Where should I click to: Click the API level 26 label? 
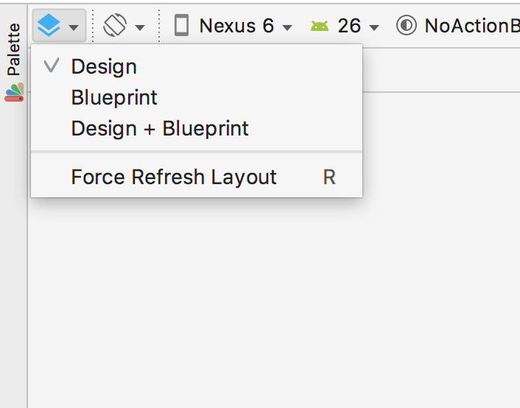coord(349,26)
